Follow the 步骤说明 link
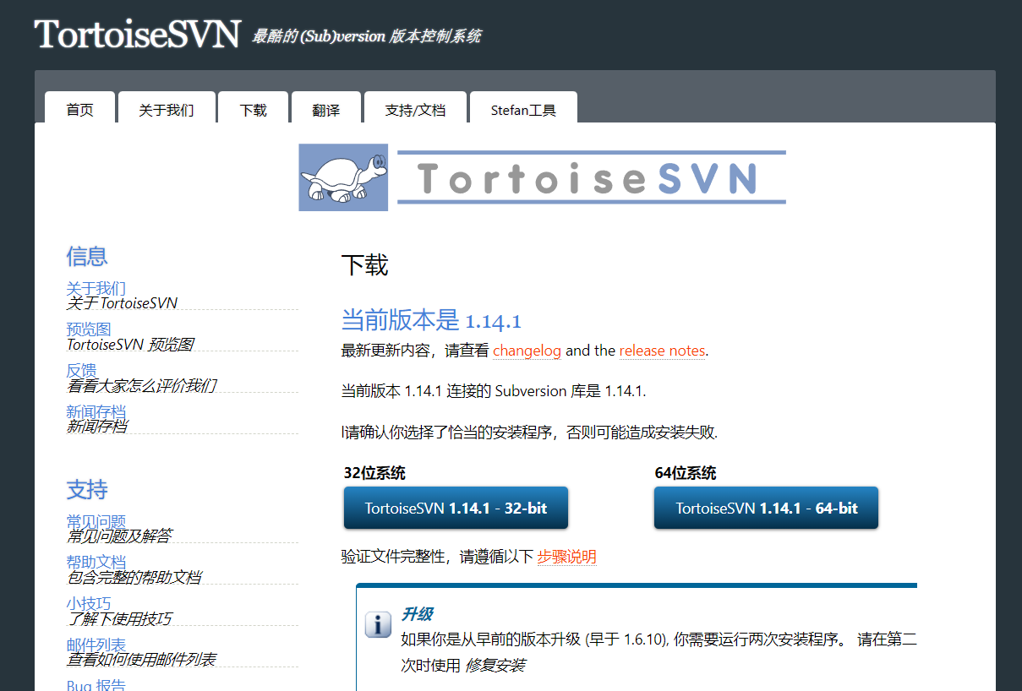 [x=567, y=557]
